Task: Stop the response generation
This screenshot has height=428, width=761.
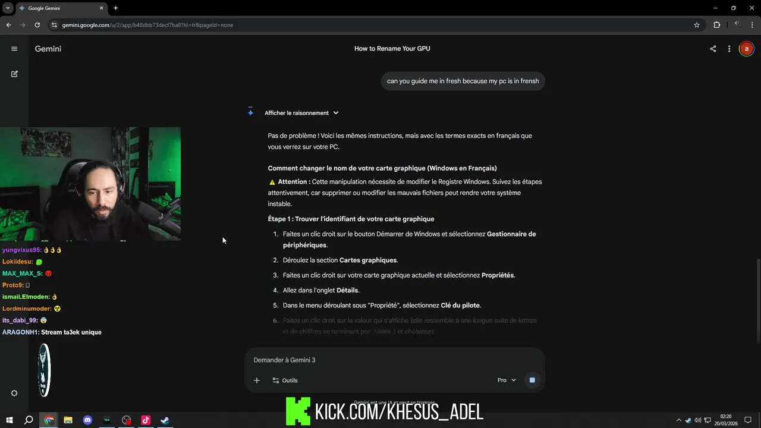Action: (532, 380)
